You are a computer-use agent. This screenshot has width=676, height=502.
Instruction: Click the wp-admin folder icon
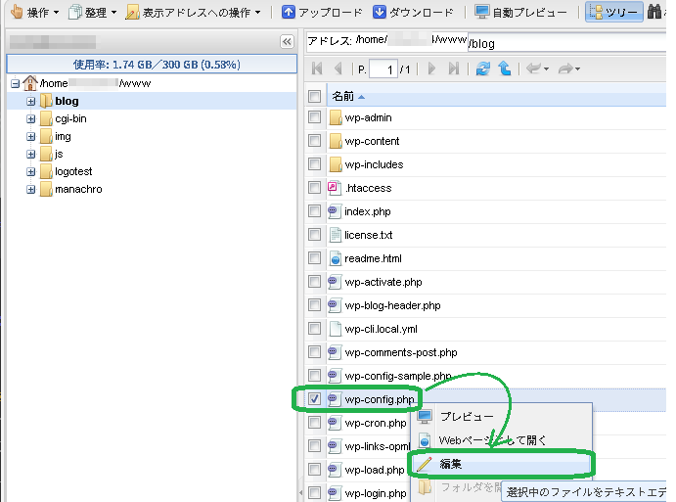click(335, 117)
